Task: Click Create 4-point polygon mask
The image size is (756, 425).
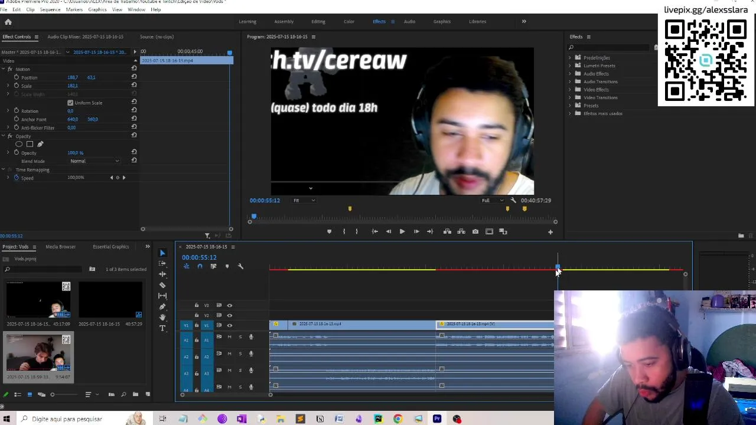Action: (x=30, y=144)
